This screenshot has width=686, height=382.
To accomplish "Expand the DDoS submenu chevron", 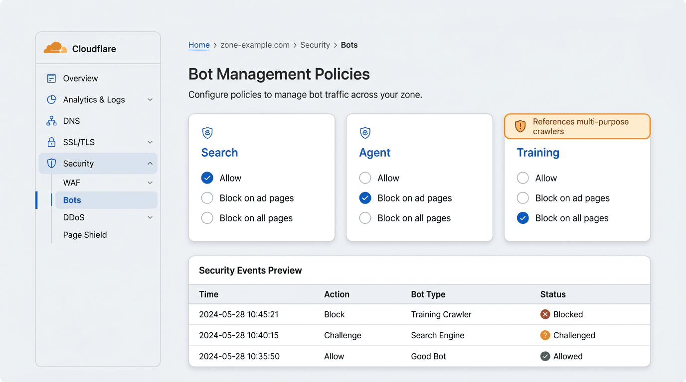I will click(x=150, y=217).
